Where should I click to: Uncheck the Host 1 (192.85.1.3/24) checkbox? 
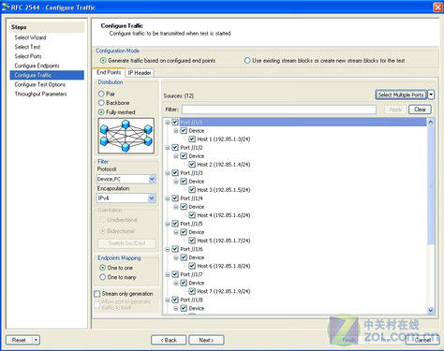[x=192, y=139]
